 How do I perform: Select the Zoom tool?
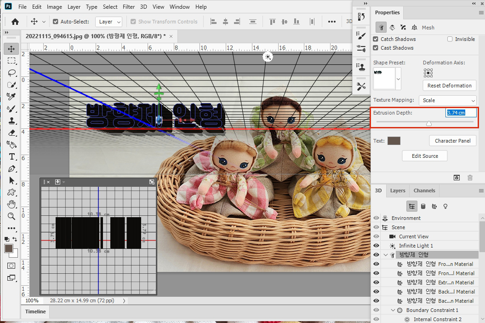tap(11, 216)
